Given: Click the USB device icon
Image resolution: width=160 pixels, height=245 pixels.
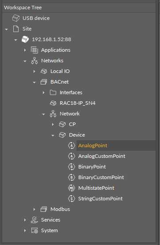Looking at the screenshot, I should 16,18.
